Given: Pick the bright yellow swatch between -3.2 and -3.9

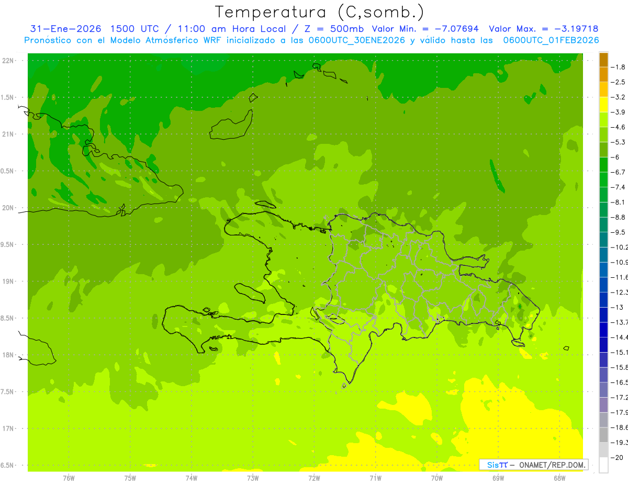Looking at the screenshot, I should [603, 105].
